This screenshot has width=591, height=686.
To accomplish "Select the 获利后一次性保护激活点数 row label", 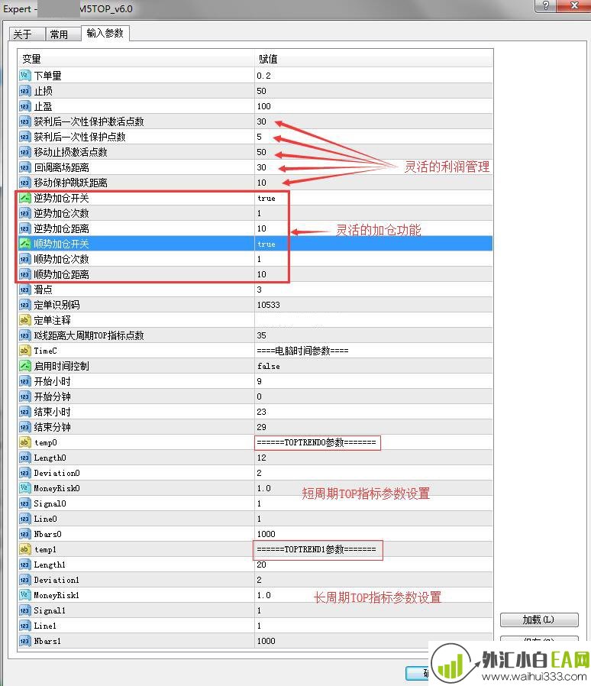I will tap(89, 121).
